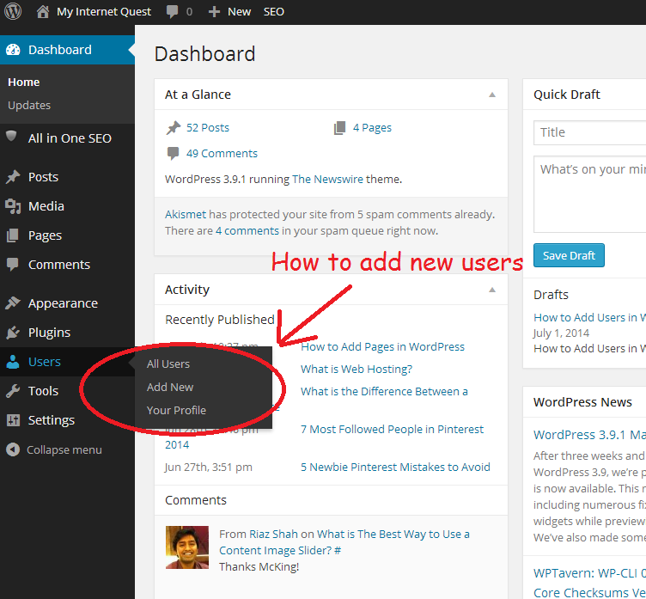
Task: Click the bubble icon beside 49 Comments
Action: pyautogui.click(x=173, y=153)
